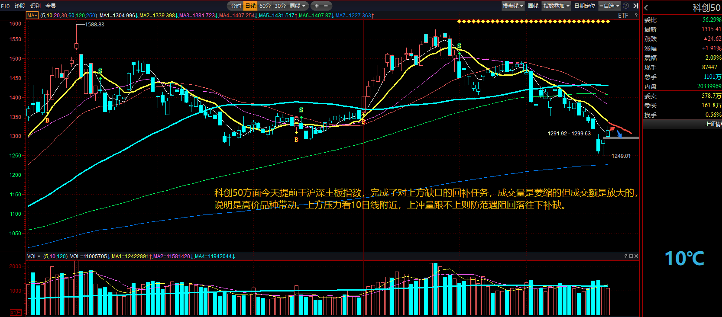Maximize the VOL indicator panel
This screenshot has width=722, height=317.
631,256
